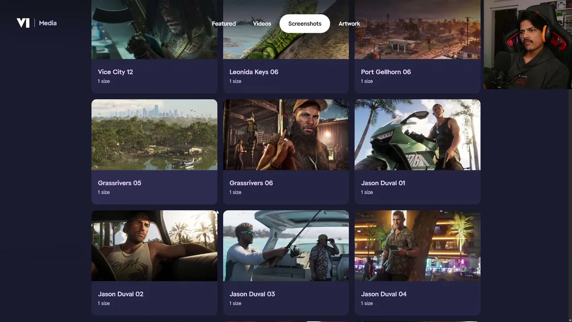Switch to the Artwork tab
The image size is (572, 322).
349,24
